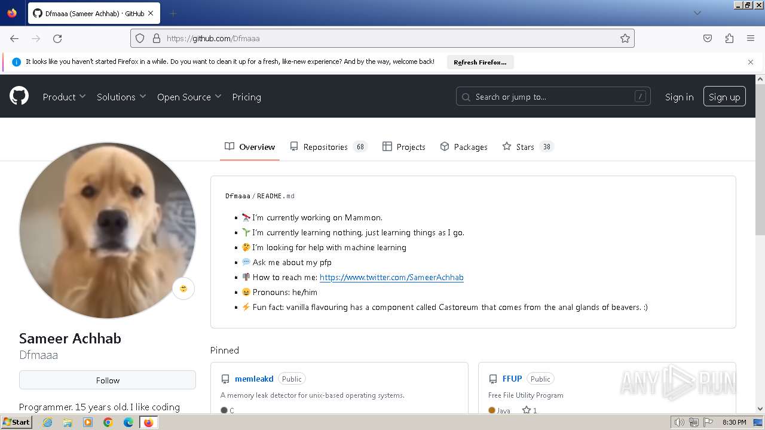765x430 pixels.
Task: Open the Windows Start menu
Action: tap(16, 422)
